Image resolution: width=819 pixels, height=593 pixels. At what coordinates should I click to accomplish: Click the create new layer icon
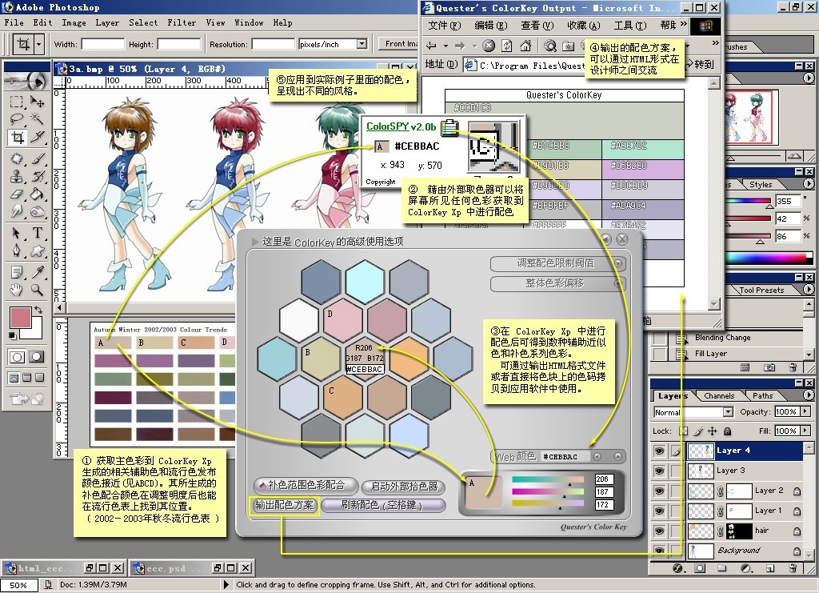tap(769, 568)
